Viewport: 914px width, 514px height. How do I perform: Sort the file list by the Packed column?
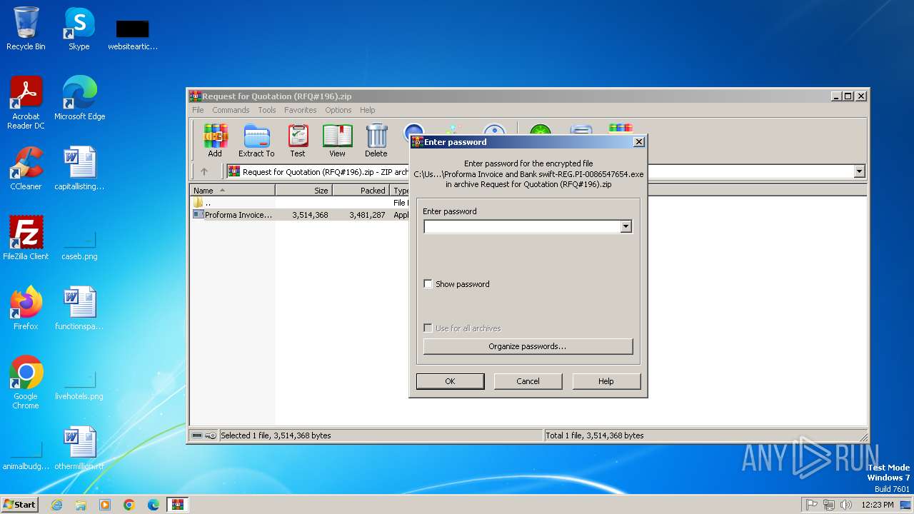tap(361, 191)
